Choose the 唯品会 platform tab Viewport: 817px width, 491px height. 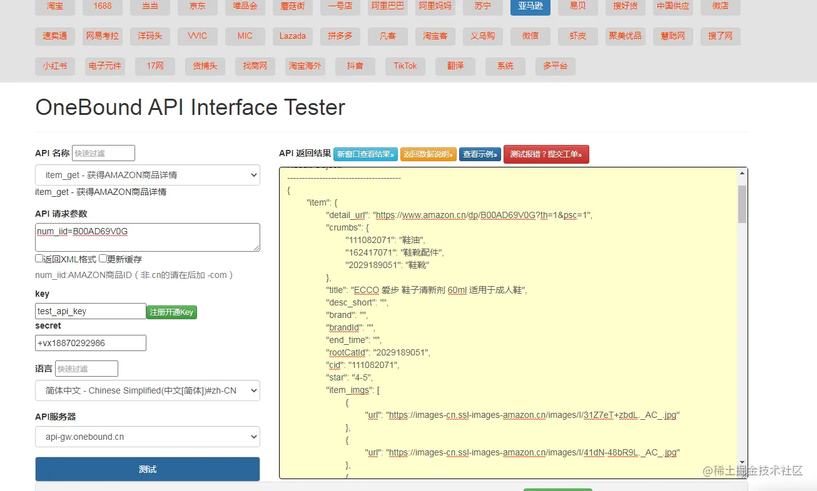point(245,6)
